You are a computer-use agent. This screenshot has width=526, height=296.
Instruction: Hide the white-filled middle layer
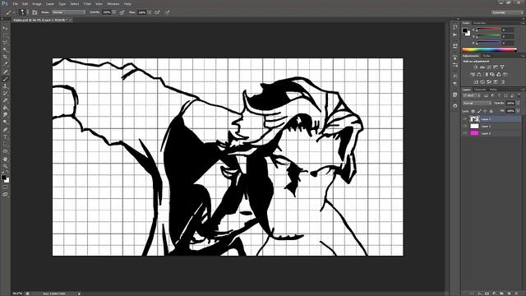[x=465, y=126]
